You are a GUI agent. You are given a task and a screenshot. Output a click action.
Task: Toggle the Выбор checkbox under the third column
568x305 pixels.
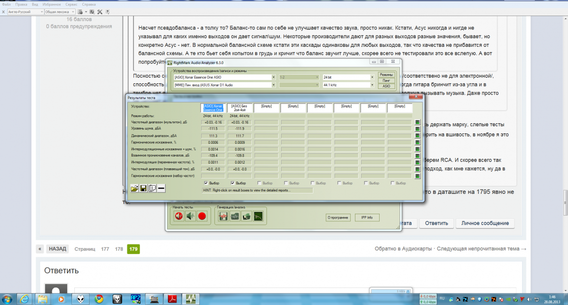(x=259, y=183)
